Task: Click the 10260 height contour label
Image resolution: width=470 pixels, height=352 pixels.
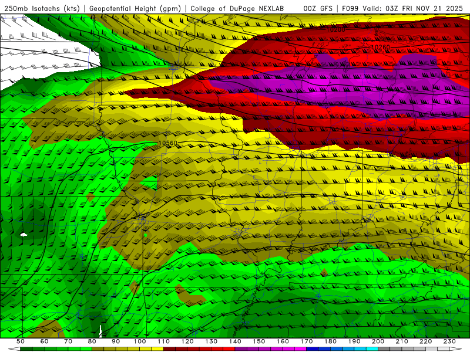Action: coord(381,48)
